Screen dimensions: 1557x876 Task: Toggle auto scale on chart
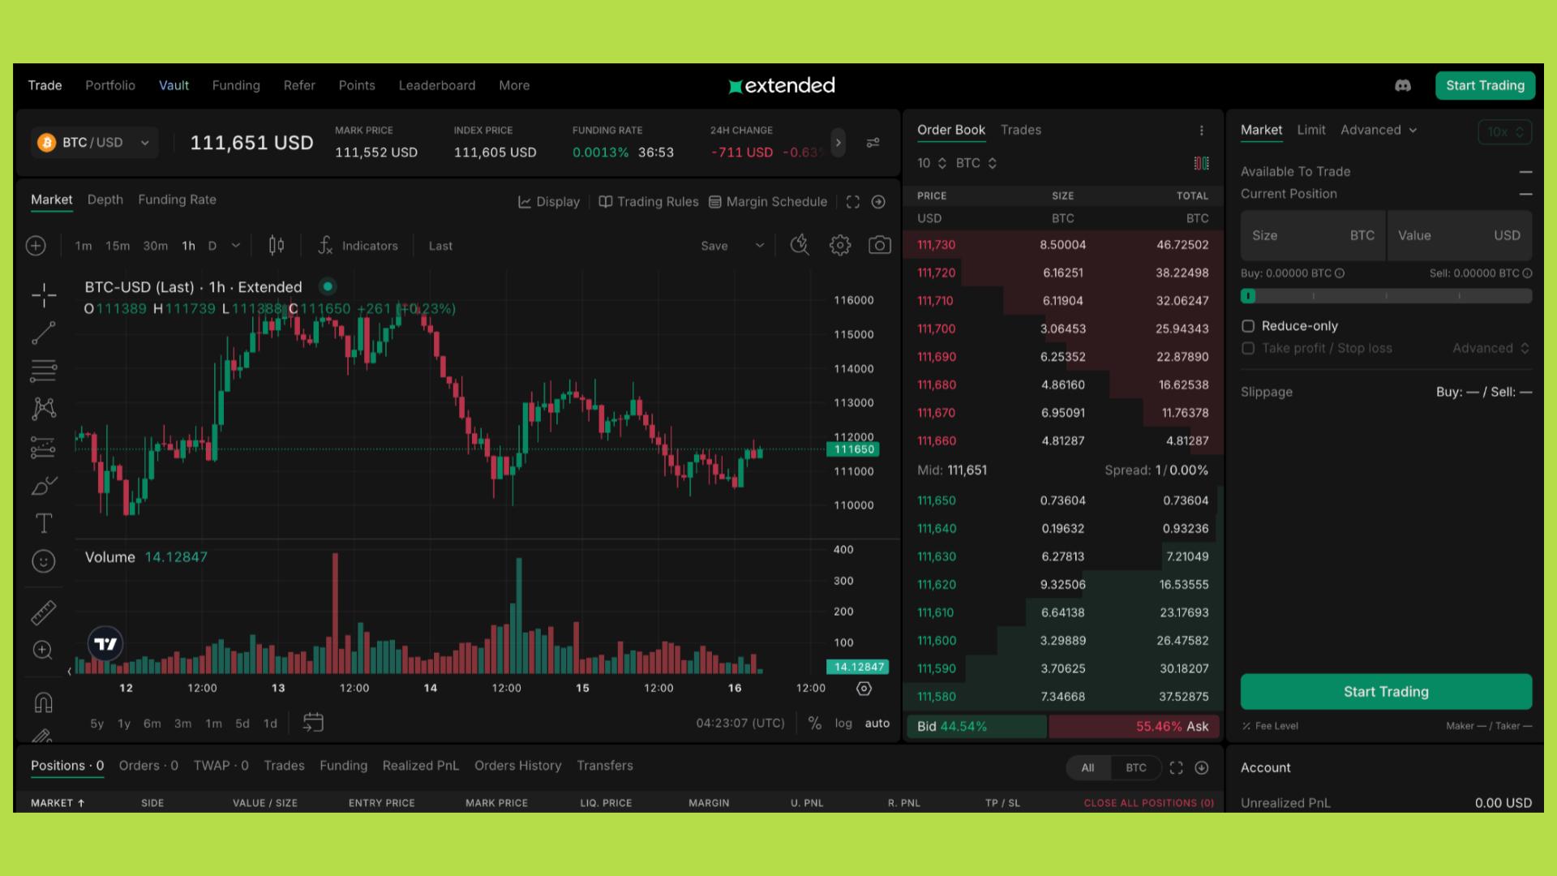[877, 723]
